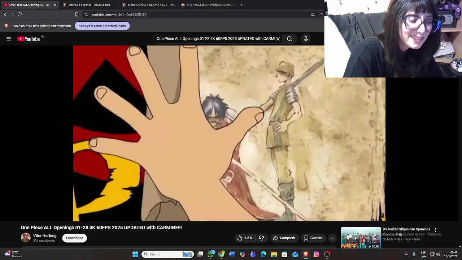
Task: Click the One Piece video player
Action: [x=229, y=133]
